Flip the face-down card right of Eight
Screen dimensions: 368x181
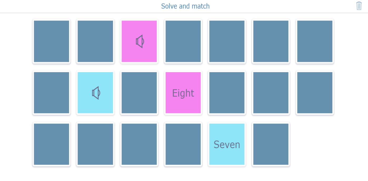[x=227, y=93]
